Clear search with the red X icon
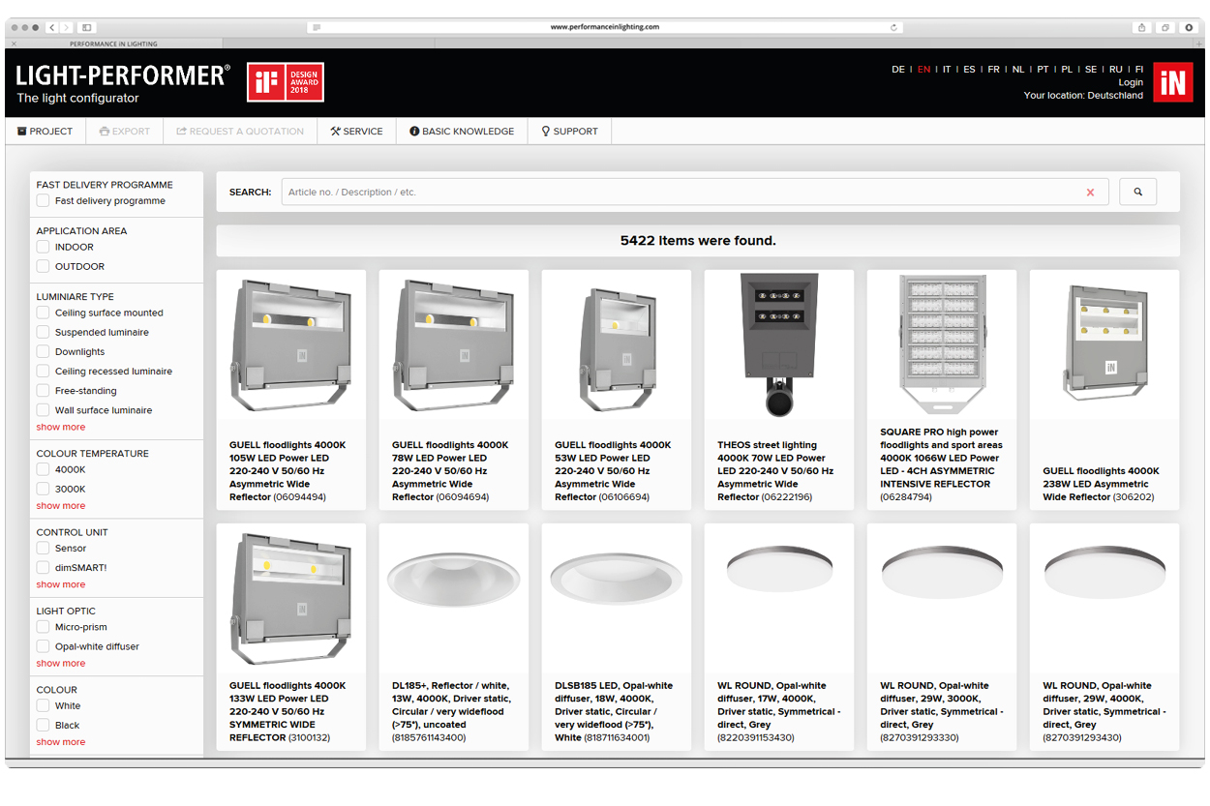The width and height of the screenshot is (1210, 806). 1090,193
